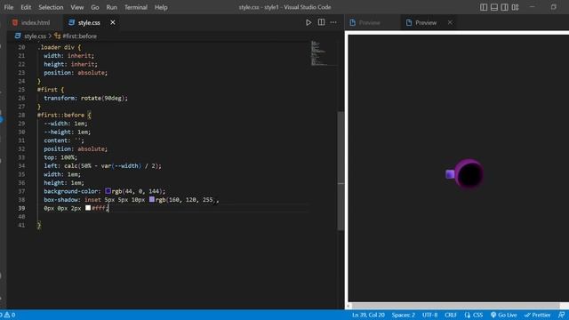Image resolution: width=569 pixels, height=320 pixels.
Task: Open the File menu
Action: coord(9,7)
